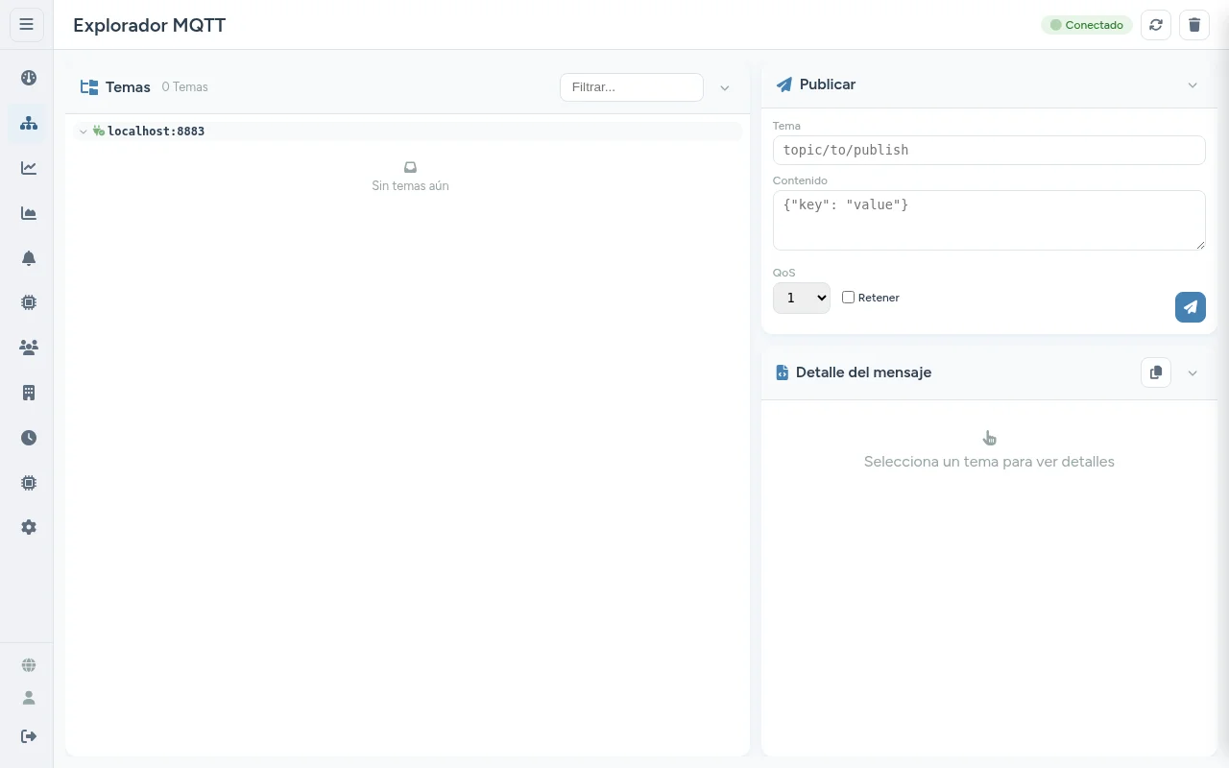Click the Conectado status badge
Image resolution: width=1229 pixels, height=768 pixels.
click(x=1086, y=25)
